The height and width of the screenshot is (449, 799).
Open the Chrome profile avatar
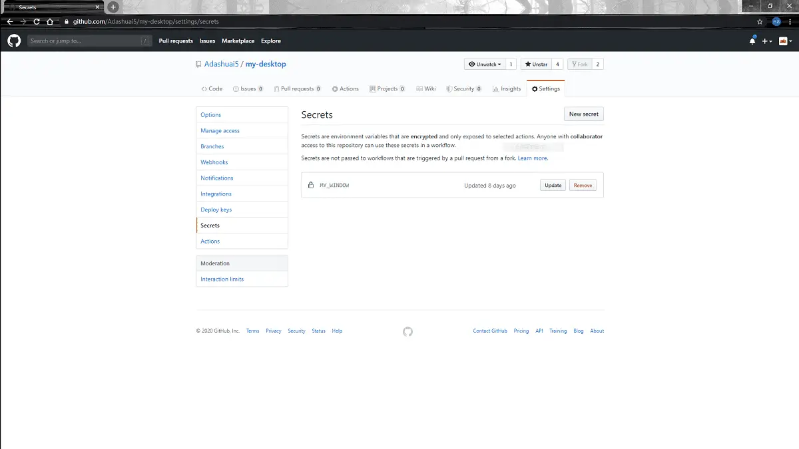pyautogui.click(x=776, y=21)
